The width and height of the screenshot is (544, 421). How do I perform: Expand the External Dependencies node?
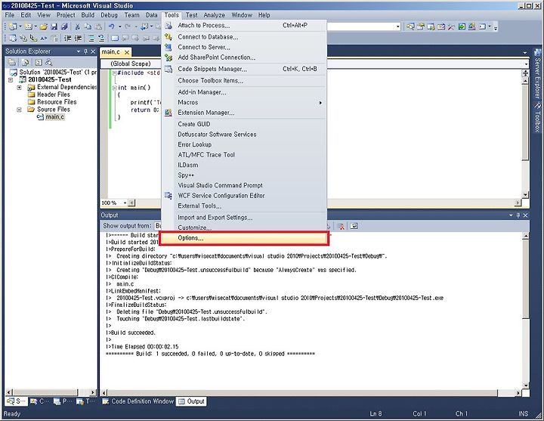20,88
